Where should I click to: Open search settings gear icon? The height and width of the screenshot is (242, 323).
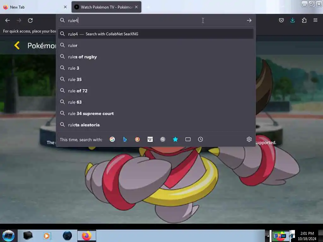[249, 139]
